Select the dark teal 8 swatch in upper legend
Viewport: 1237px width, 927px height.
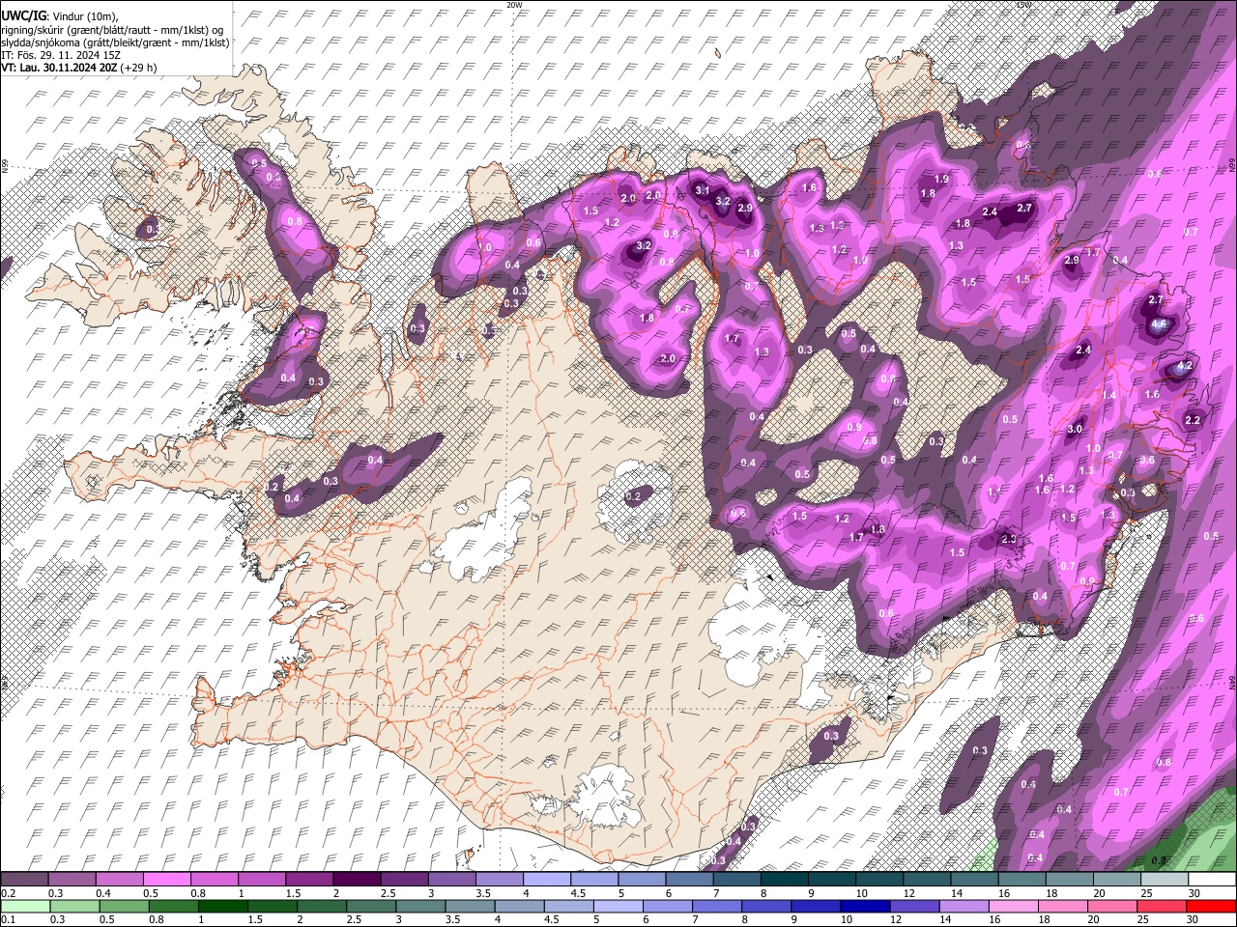pos(785,880)
